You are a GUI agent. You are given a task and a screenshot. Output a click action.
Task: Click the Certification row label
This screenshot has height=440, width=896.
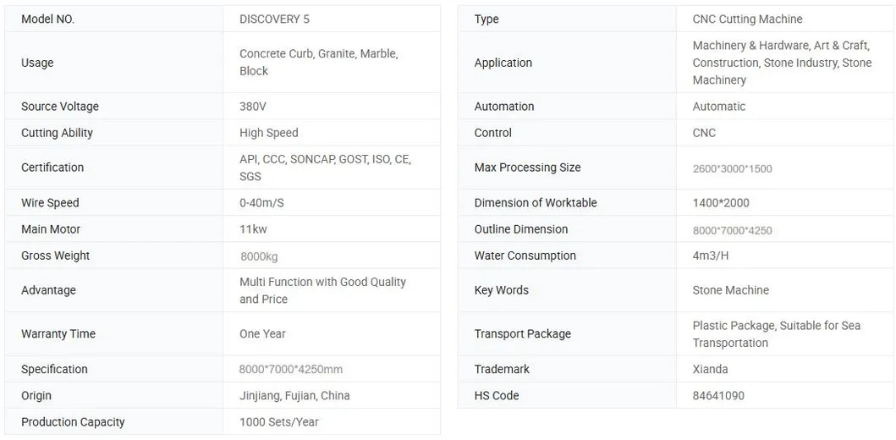pyautogui.click(x=52, y=168)
